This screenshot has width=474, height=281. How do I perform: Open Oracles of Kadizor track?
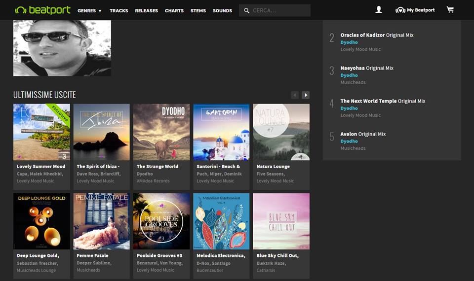pos(377,35)
